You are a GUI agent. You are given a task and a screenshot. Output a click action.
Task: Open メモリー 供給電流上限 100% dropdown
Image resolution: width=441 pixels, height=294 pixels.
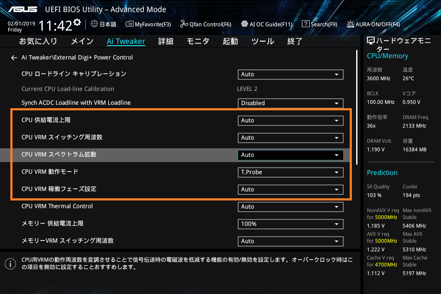(291, 224)
